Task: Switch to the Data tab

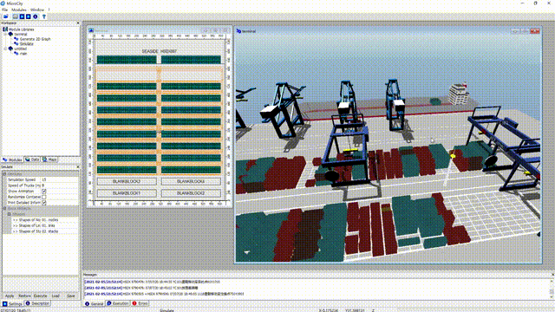Action: click(x=32, y=159)
